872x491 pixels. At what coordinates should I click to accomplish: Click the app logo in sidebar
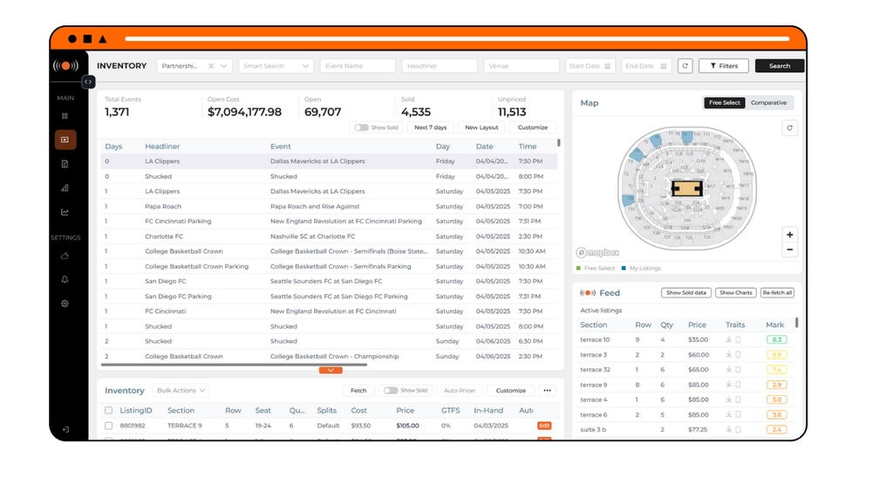coord(65,65)
